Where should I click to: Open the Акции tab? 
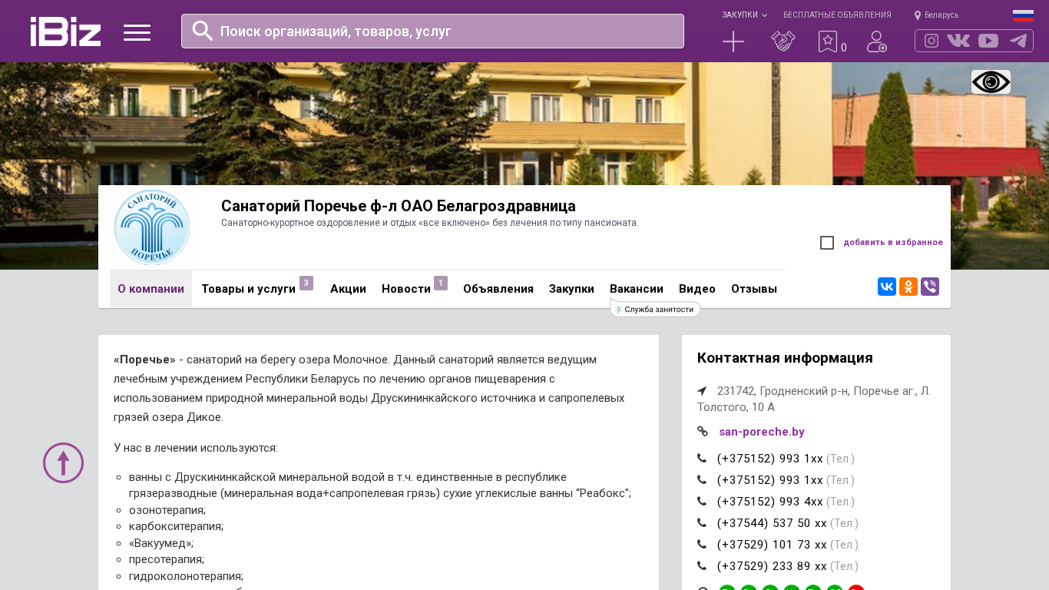[348, 289]
